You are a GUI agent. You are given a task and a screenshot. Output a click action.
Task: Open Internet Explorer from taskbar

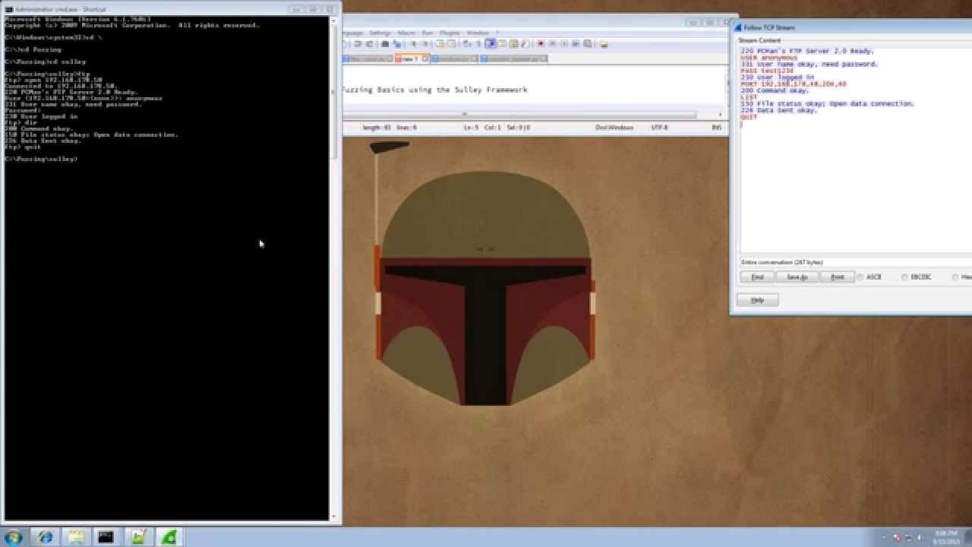coord(45,537)
